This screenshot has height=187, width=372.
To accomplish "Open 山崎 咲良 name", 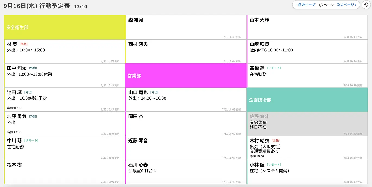I will [x=259, y=44].
